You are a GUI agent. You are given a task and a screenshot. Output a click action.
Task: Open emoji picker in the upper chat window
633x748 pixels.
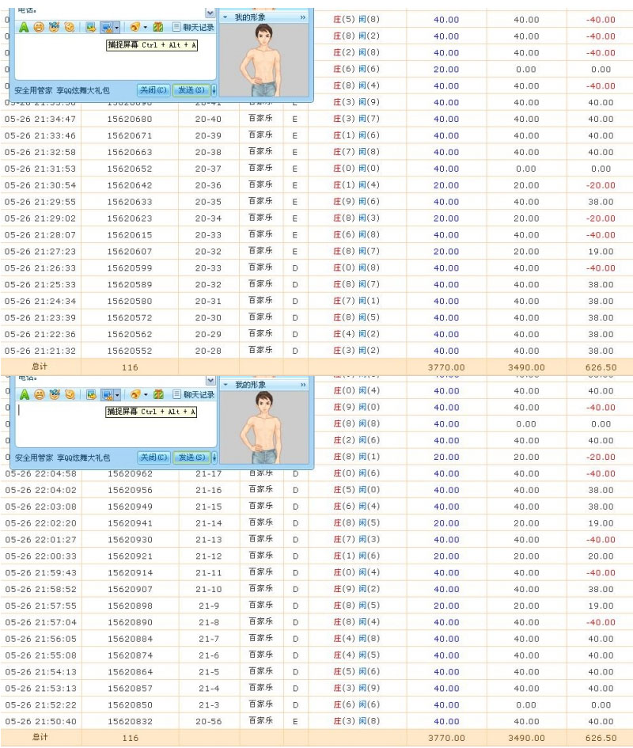point(39,27)
